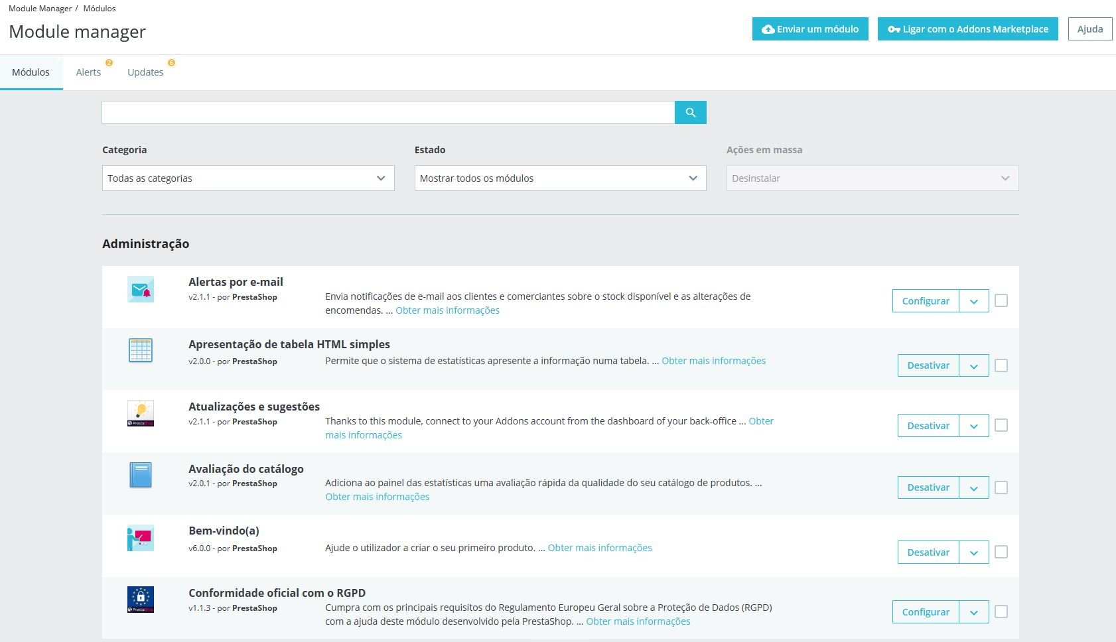Open more info link for Bem-vindo(a)

click(600, 548)
